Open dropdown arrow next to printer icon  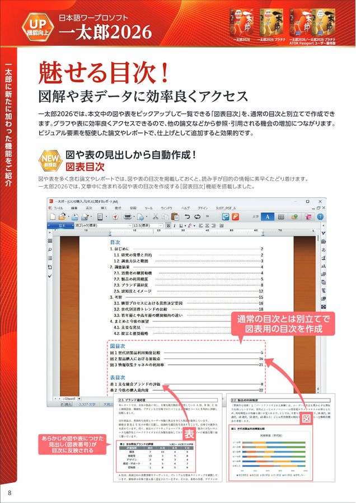134,217
